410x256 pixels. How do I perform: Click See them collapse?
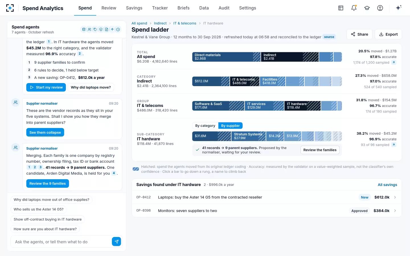pos(45,132)
